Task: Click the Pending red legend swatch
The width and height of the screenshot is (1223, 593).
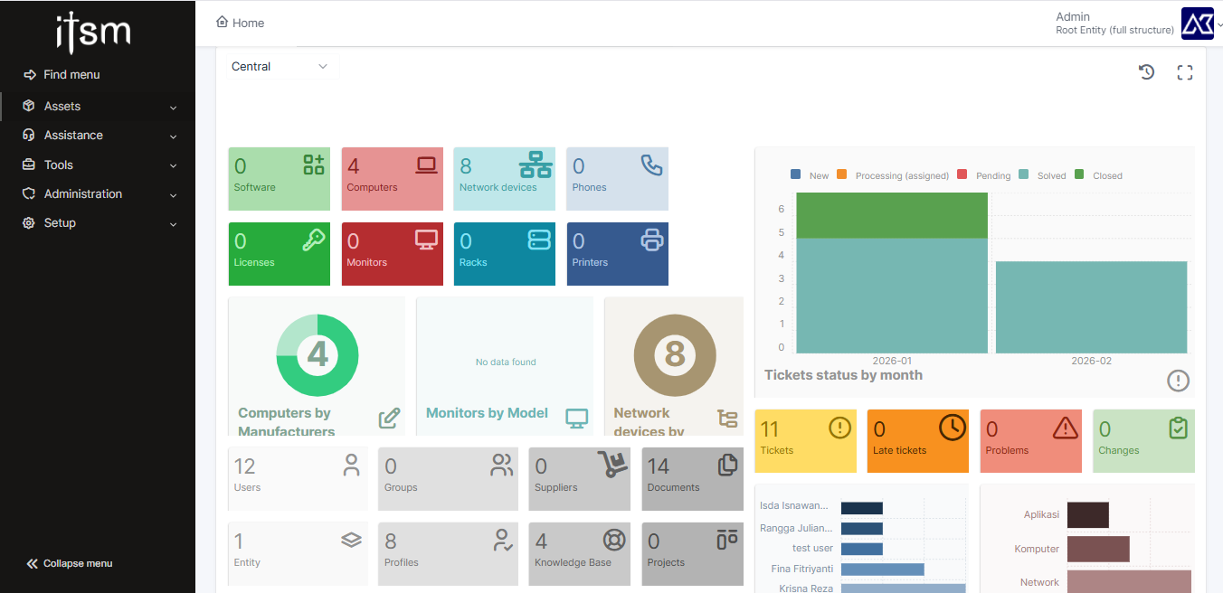Action: click(x=962, y=174)
